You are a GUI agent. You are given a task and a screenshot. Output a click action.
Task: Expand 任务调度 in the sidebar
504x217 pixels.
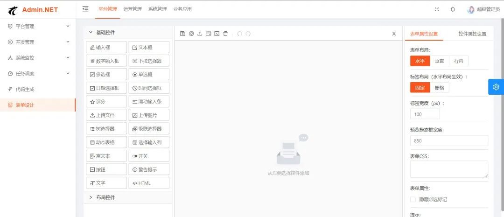tap(38, 74)
